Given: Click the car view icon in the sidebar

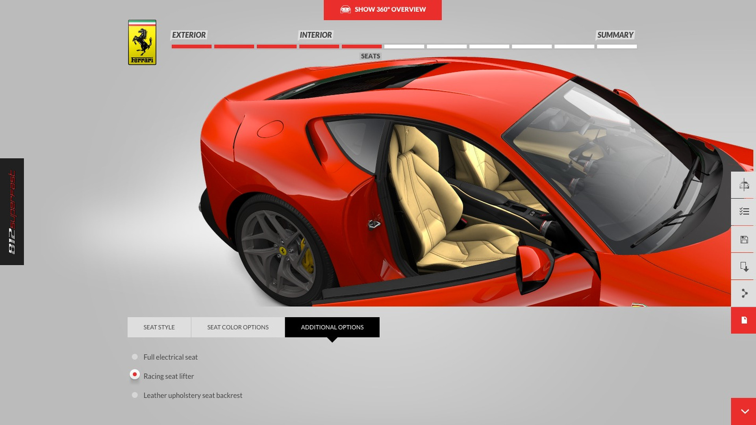Looking at the screenshot, I should [x=744, y=185].
